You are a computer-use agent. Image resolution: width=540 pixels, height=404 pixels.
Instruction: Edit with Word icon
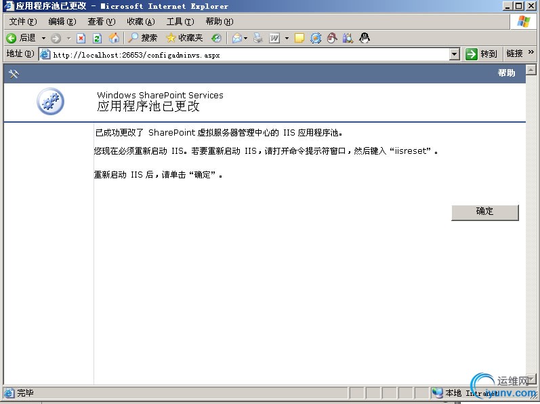pos(274,38)
